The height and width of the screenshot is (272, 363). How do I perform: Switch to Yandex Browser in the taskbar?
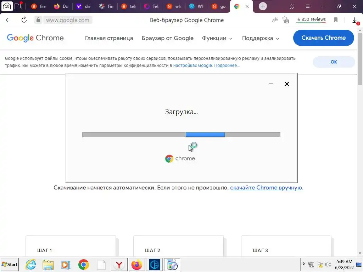[x=119, y=265]
